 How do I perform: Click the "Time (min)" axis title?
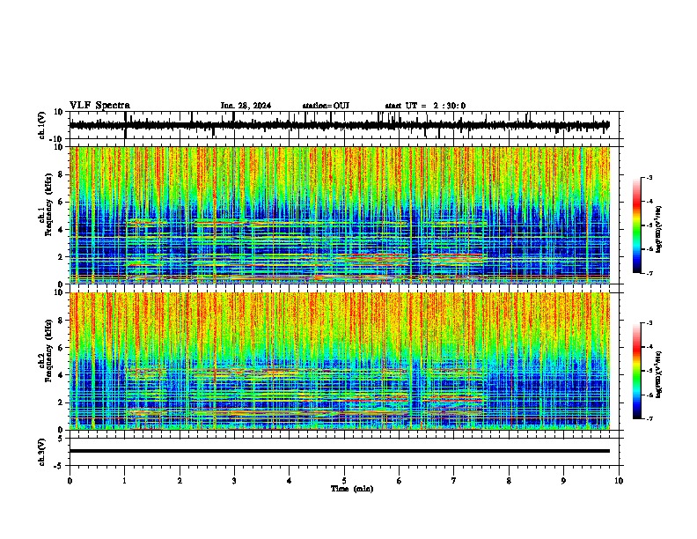point(352,489)
